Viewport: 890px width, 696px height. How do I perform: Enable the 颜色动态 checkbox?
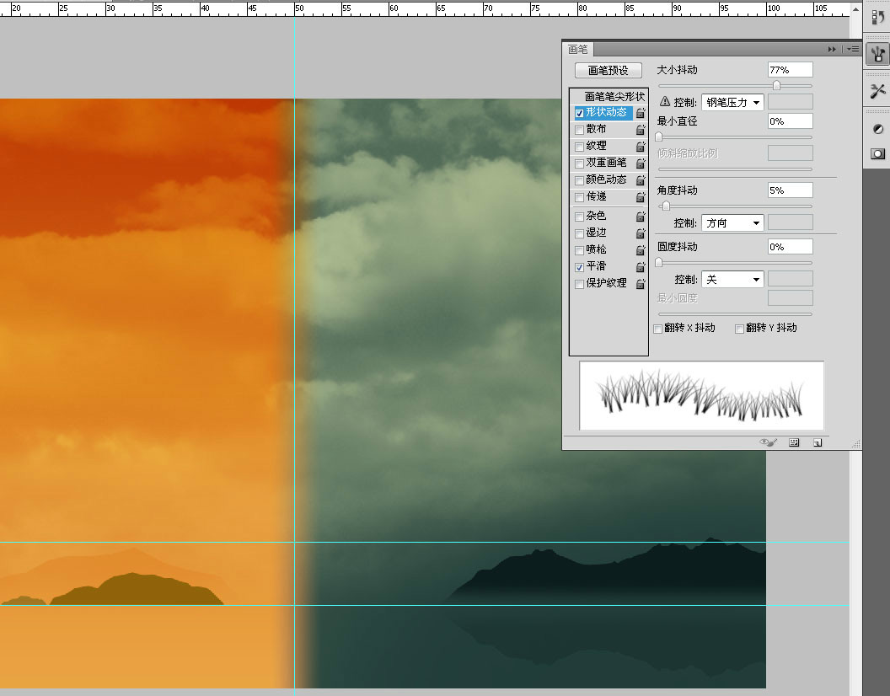(580, 180)
